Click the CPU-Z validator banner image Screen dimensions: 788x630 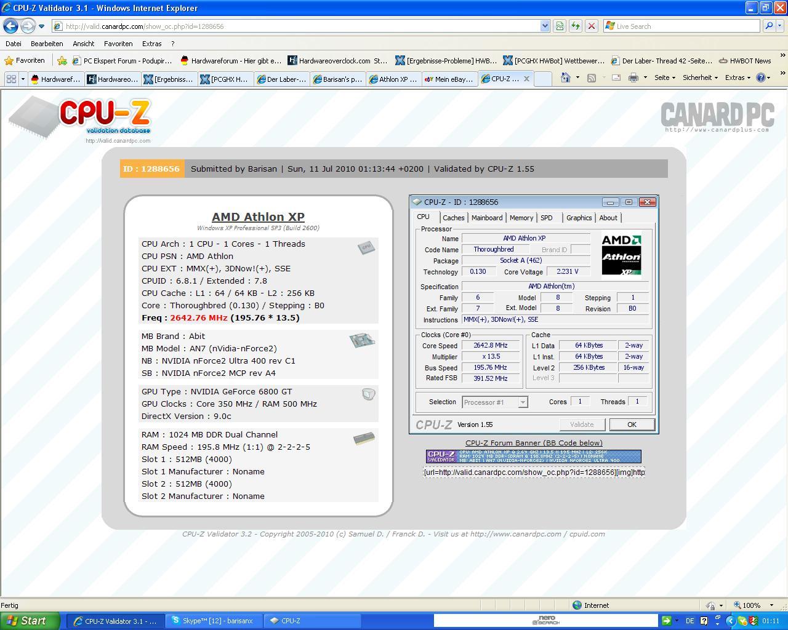pyautogui.click(x=534, y=456)
